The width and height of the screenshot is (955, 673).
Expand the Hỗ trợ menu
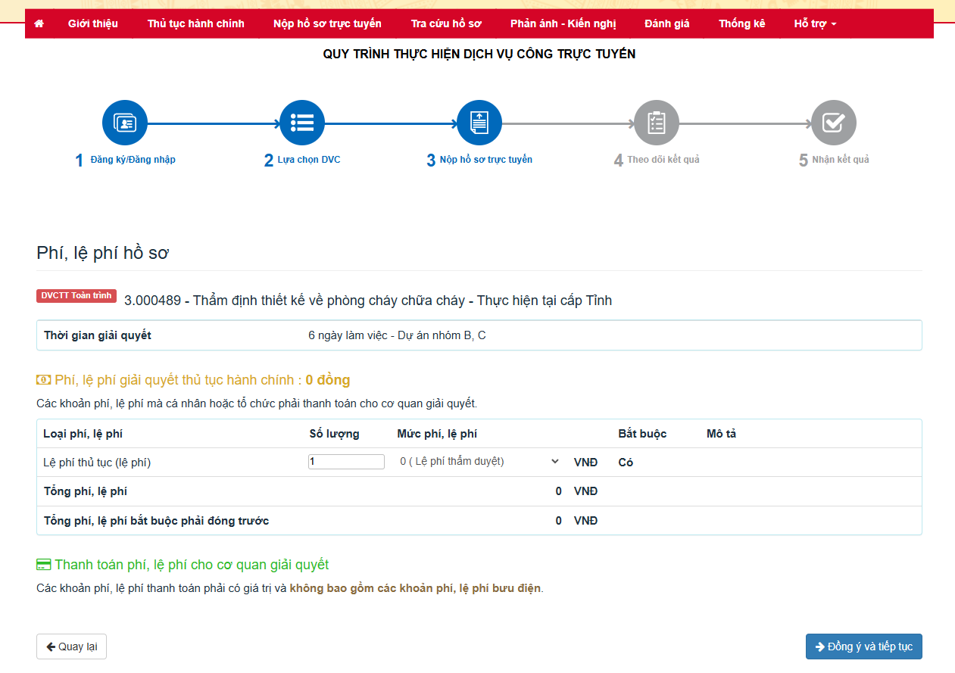pyautogui.click(x=815, y=23)
